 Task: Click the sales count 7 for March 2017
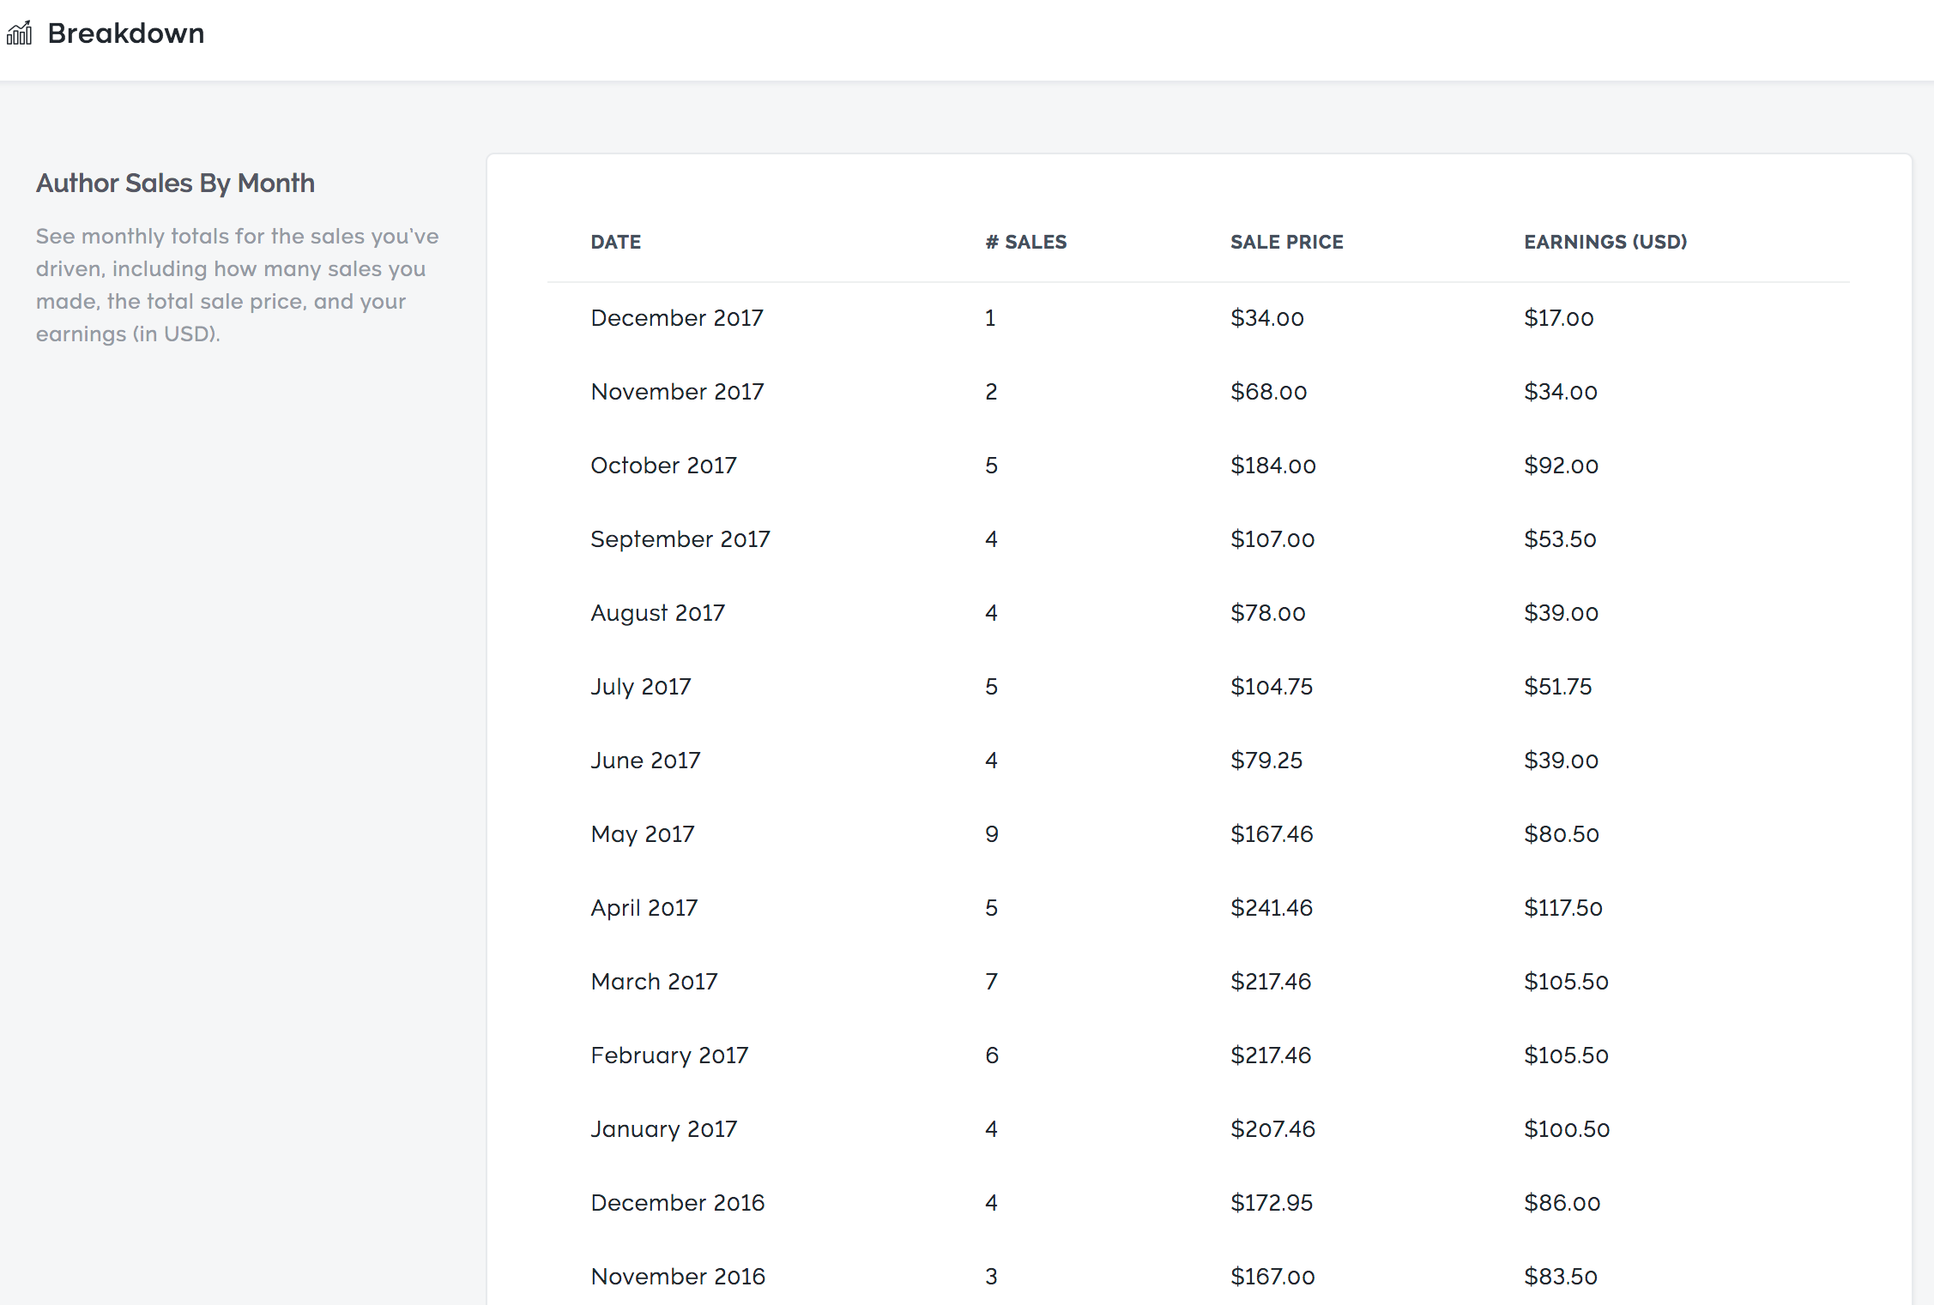[x=992, y=982]
